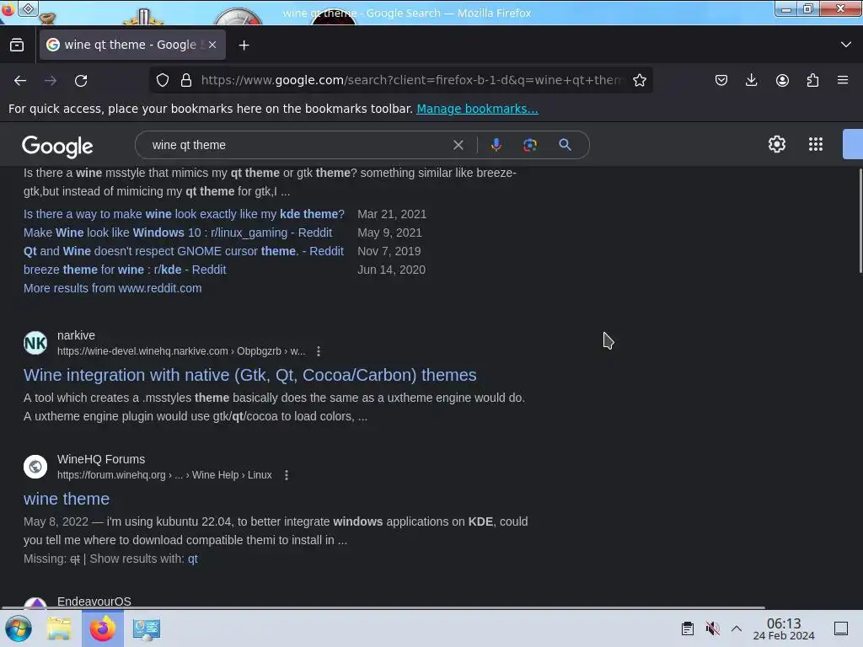Open Firefox account menu

pyautogui.click(x=782, y=80)
